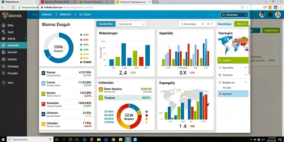Open the Bihts sidebar icon

pyautogui.click(x=4, y=25)
